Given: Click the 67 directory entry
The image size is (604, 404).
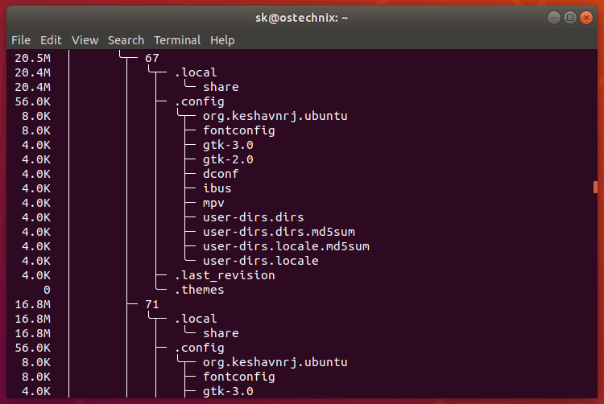Looking at the screenshot, I should click(x=152, y=58).
